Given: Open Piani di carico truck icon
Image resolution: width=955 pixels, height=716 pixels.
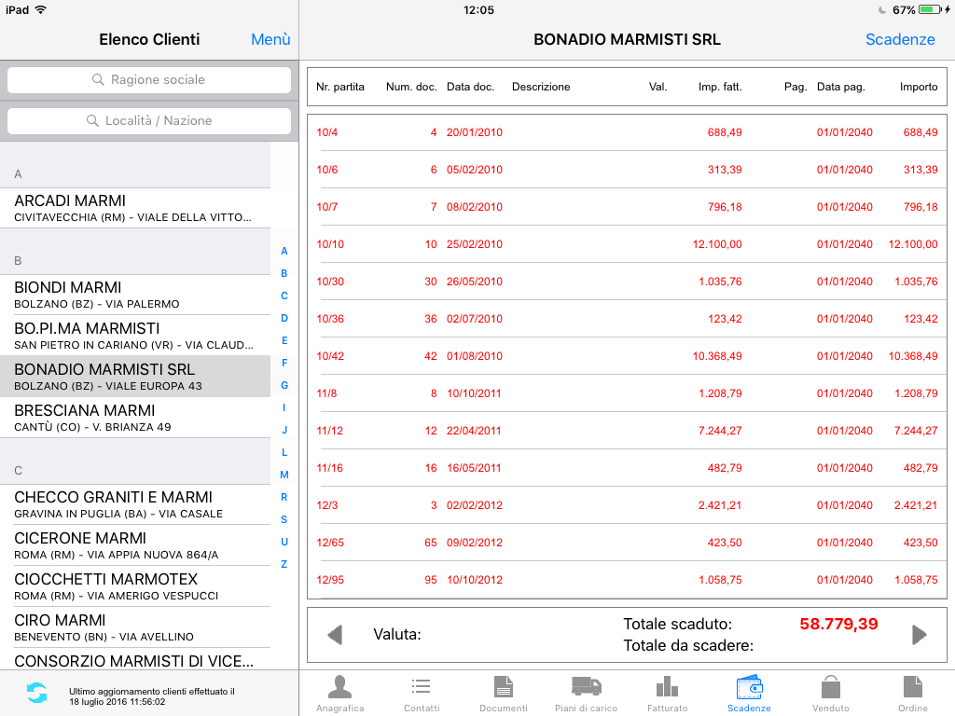Looking at the screenshot, I should [x=586, y=686].
